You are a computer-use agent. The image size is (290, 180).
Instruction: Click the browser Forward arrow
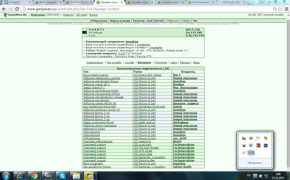[x=10, y=9]
